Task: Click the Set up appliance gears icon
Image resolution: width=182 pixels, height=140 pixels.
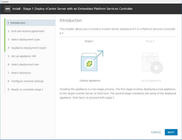Action: pos(152,64)
